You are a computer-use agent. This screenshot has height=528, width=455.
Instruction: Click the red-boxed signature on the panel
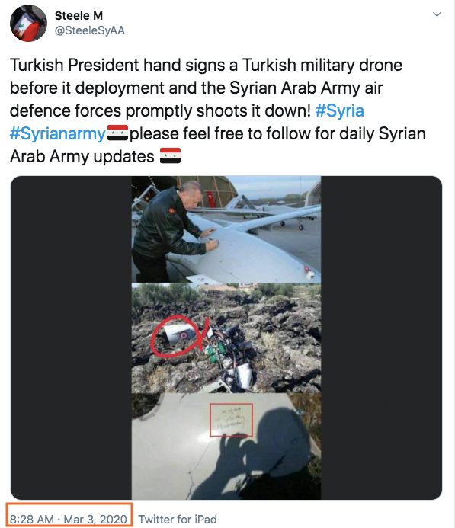tap(231, 420)
